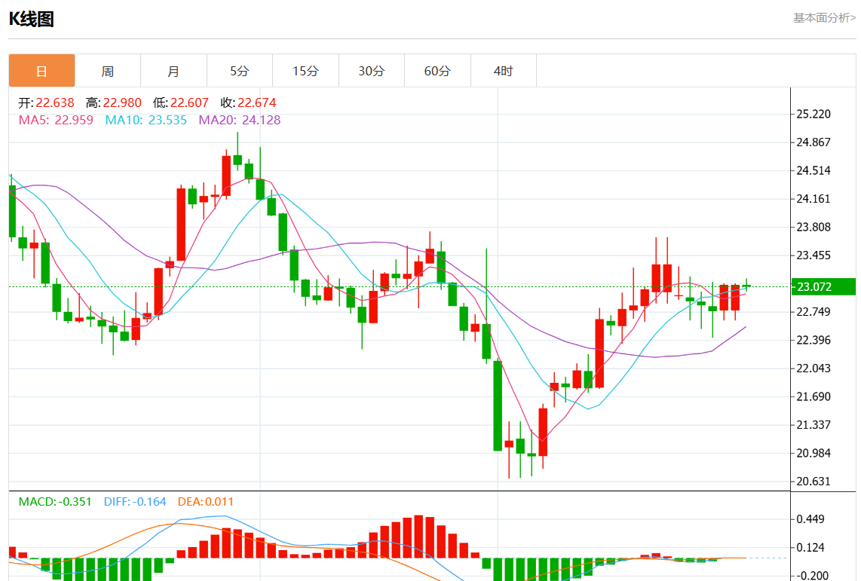Image resolution: width=861 pixels, height=581 pixels.
Task: Switch to the 月 monthly tab
Action: point(173,71)
